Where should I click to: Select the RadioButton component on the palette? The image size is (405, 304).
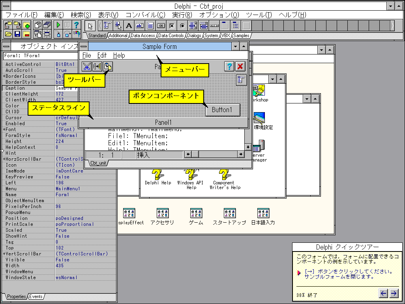(182, 25)
